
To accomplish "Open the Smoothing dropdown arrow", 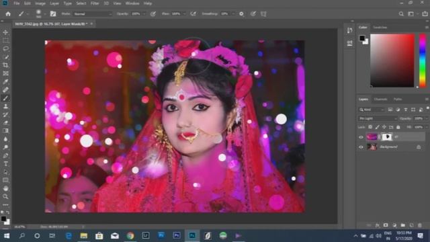I will pos(233,13).
